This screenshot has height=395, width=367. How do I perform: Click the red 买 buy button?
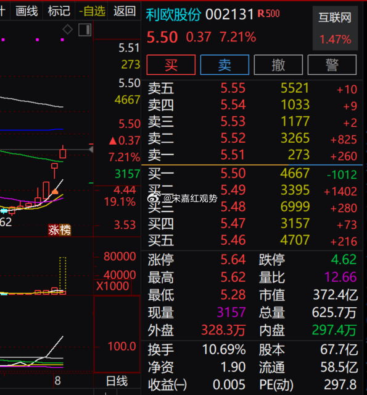[171, 65]
